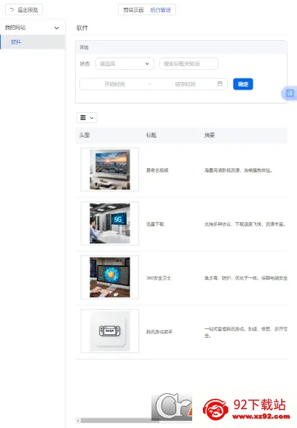Click the 海量高清影视资源 summary text
Screen dimensions: 297x428
pyautogui.click(x=238, y=170)
